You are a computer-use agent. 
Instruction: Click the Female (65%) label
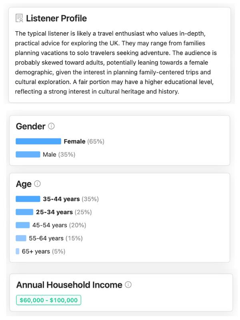click(x=84, y=141)
